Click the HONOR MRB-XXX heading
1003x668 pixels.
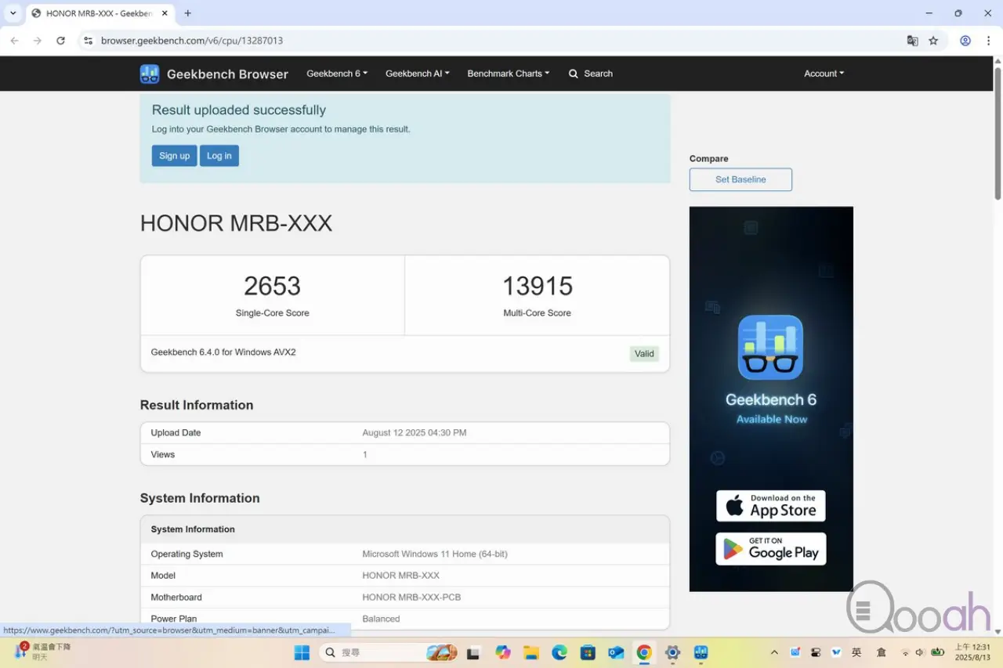[x=236, y=223]
